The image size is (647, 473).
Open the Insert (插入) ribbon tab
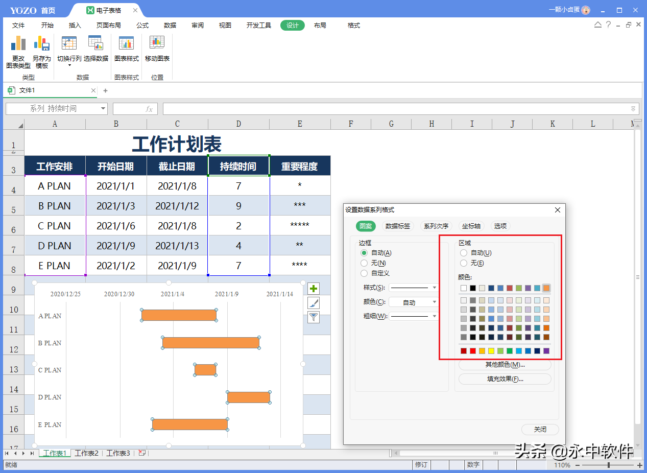pos(75,26)
